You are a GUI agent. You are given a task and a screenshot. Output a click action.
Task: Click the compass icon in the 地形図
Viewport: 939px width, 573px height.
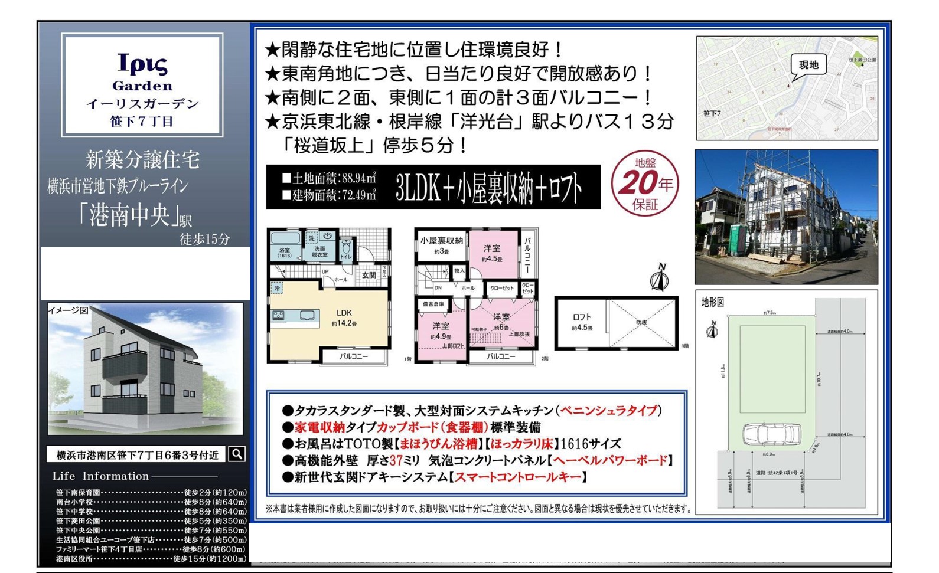[713, 329]
